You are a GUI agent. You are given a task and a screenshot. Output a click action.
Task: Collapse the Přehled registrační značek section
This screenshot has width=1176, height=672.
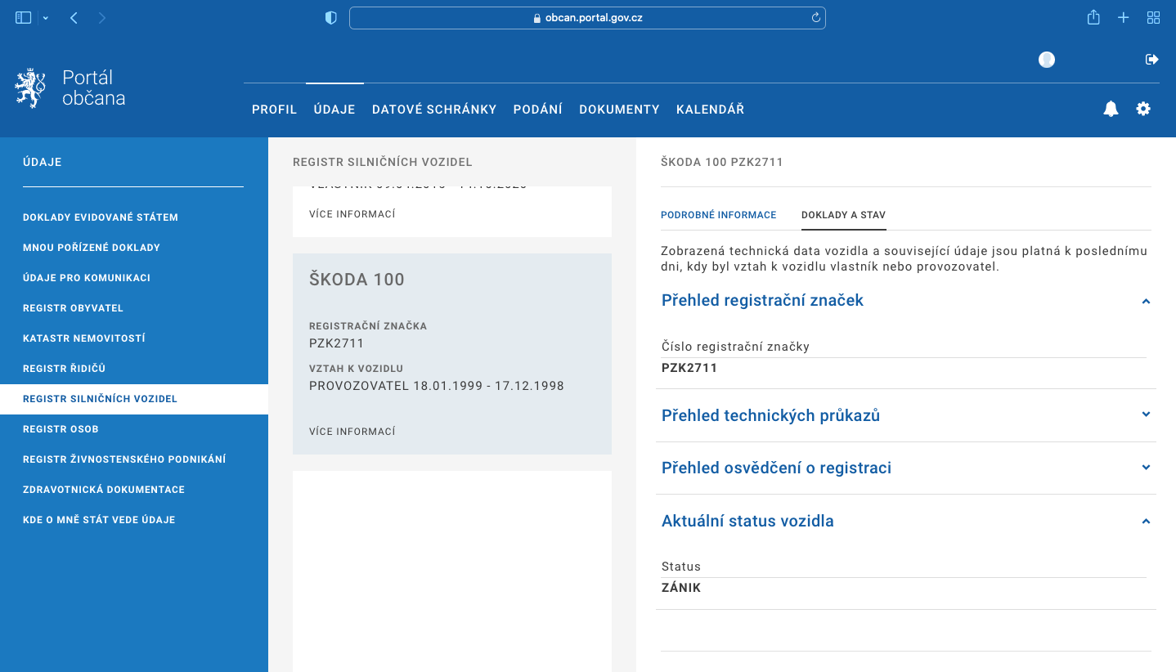[x=1146, y=301]
